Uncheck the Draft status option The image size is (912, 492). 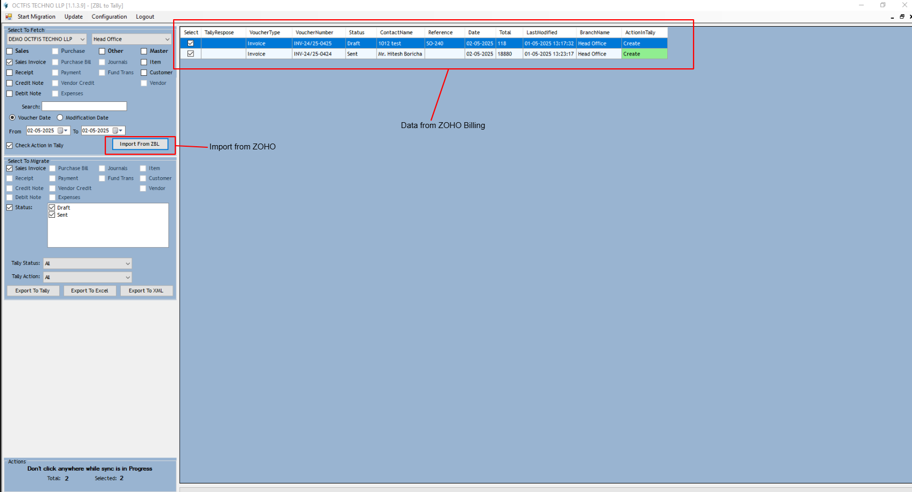pos(52,208)
